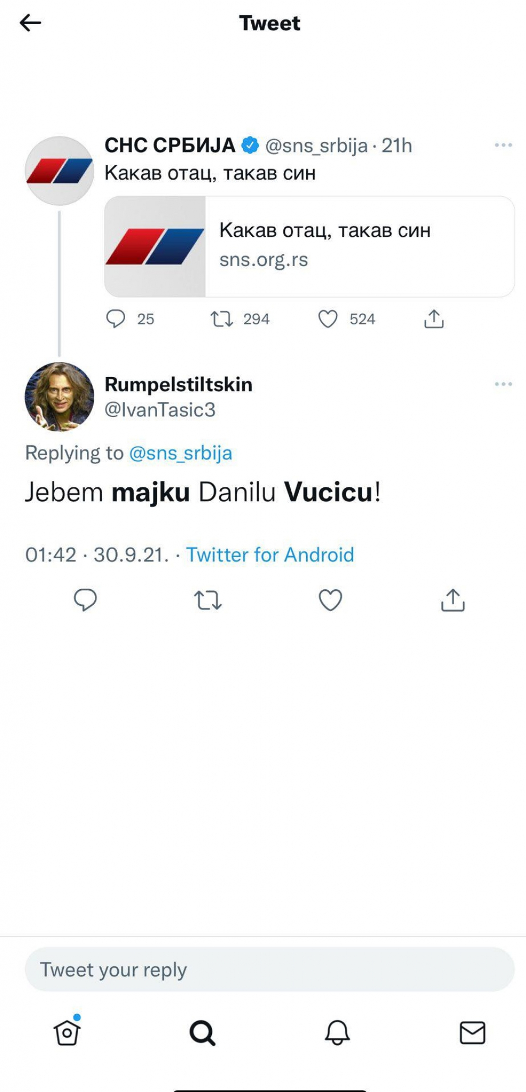526x1092 pixels.
Task: Like the @sns_srbija tweet
Action: pyautogui.click(x=330, y=319)
